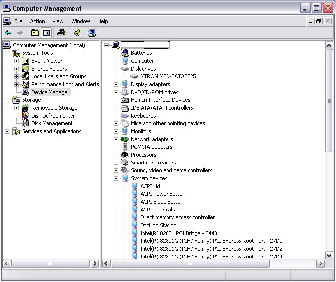Expand the Display adapters category
Image resolution: width=336 pixels, height=282 pixels.
(x=116, y=84)
